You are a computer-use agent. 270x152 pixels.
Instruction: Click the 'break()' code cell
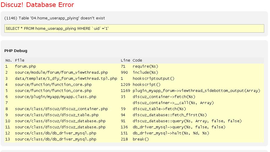coord(141,139)
